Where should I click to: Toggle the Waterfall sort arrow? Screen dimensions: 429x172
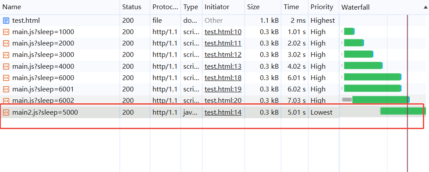click(x=425, y=7)
